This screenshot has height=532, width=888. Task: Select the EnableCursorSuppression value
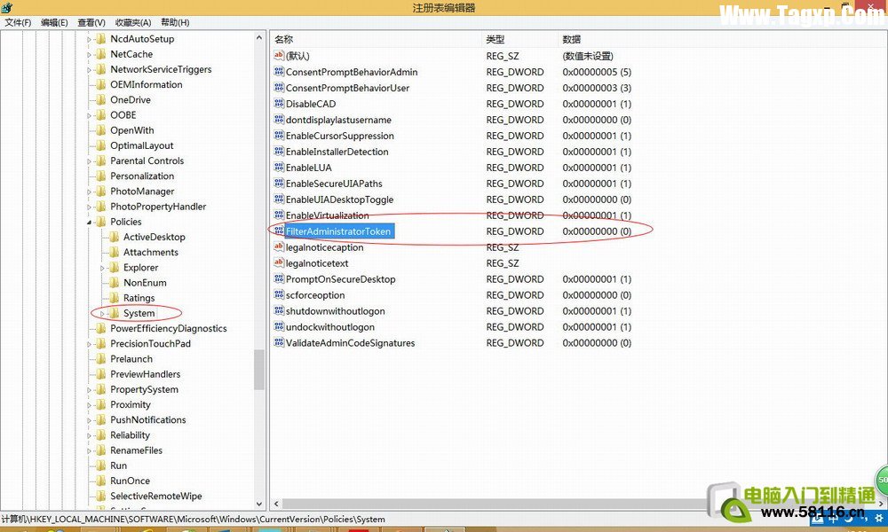pyautogui.click(x=340, y=136)
